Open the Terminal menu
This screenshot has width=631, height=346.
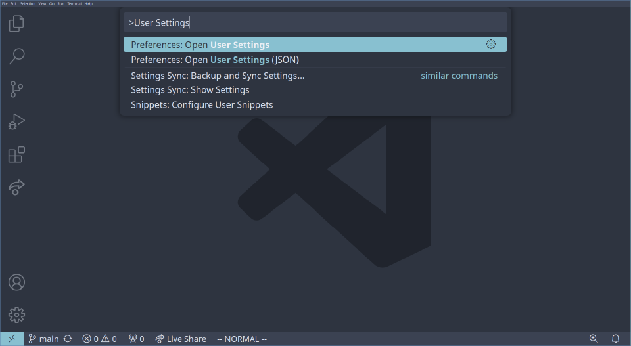[74, 4]
